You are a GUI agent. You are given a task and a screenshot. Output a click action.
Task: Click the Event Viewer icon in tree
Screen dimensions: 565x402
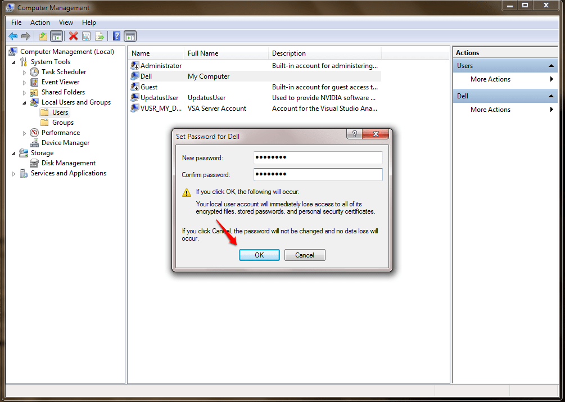tap(34, 82)
